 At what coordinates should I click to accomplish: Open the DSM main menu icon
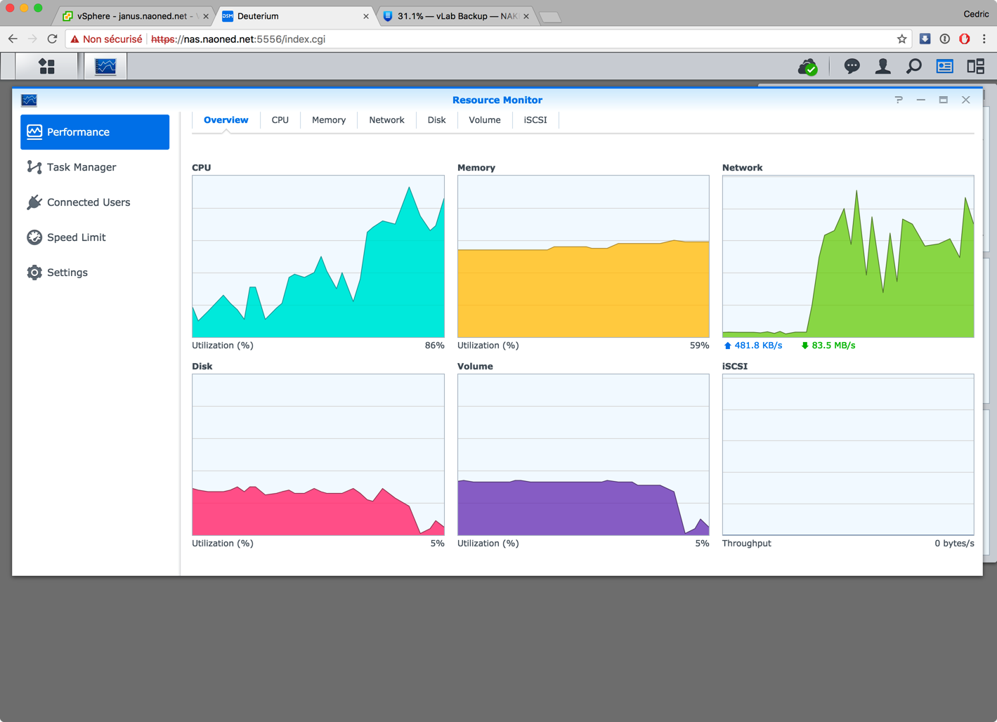click(46, 66)
